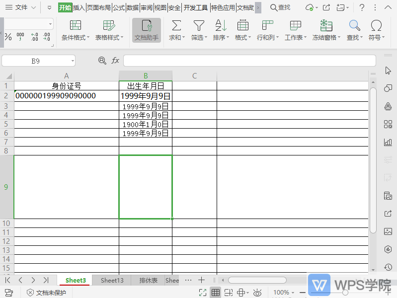Toggle eye protection mode in status bar
This screenshot has width=397, height=298.
click(257, 293)
